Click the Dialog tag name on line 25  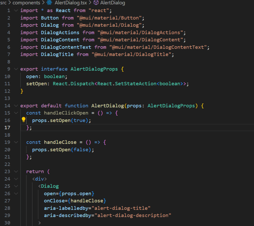(x=50, y=186)
